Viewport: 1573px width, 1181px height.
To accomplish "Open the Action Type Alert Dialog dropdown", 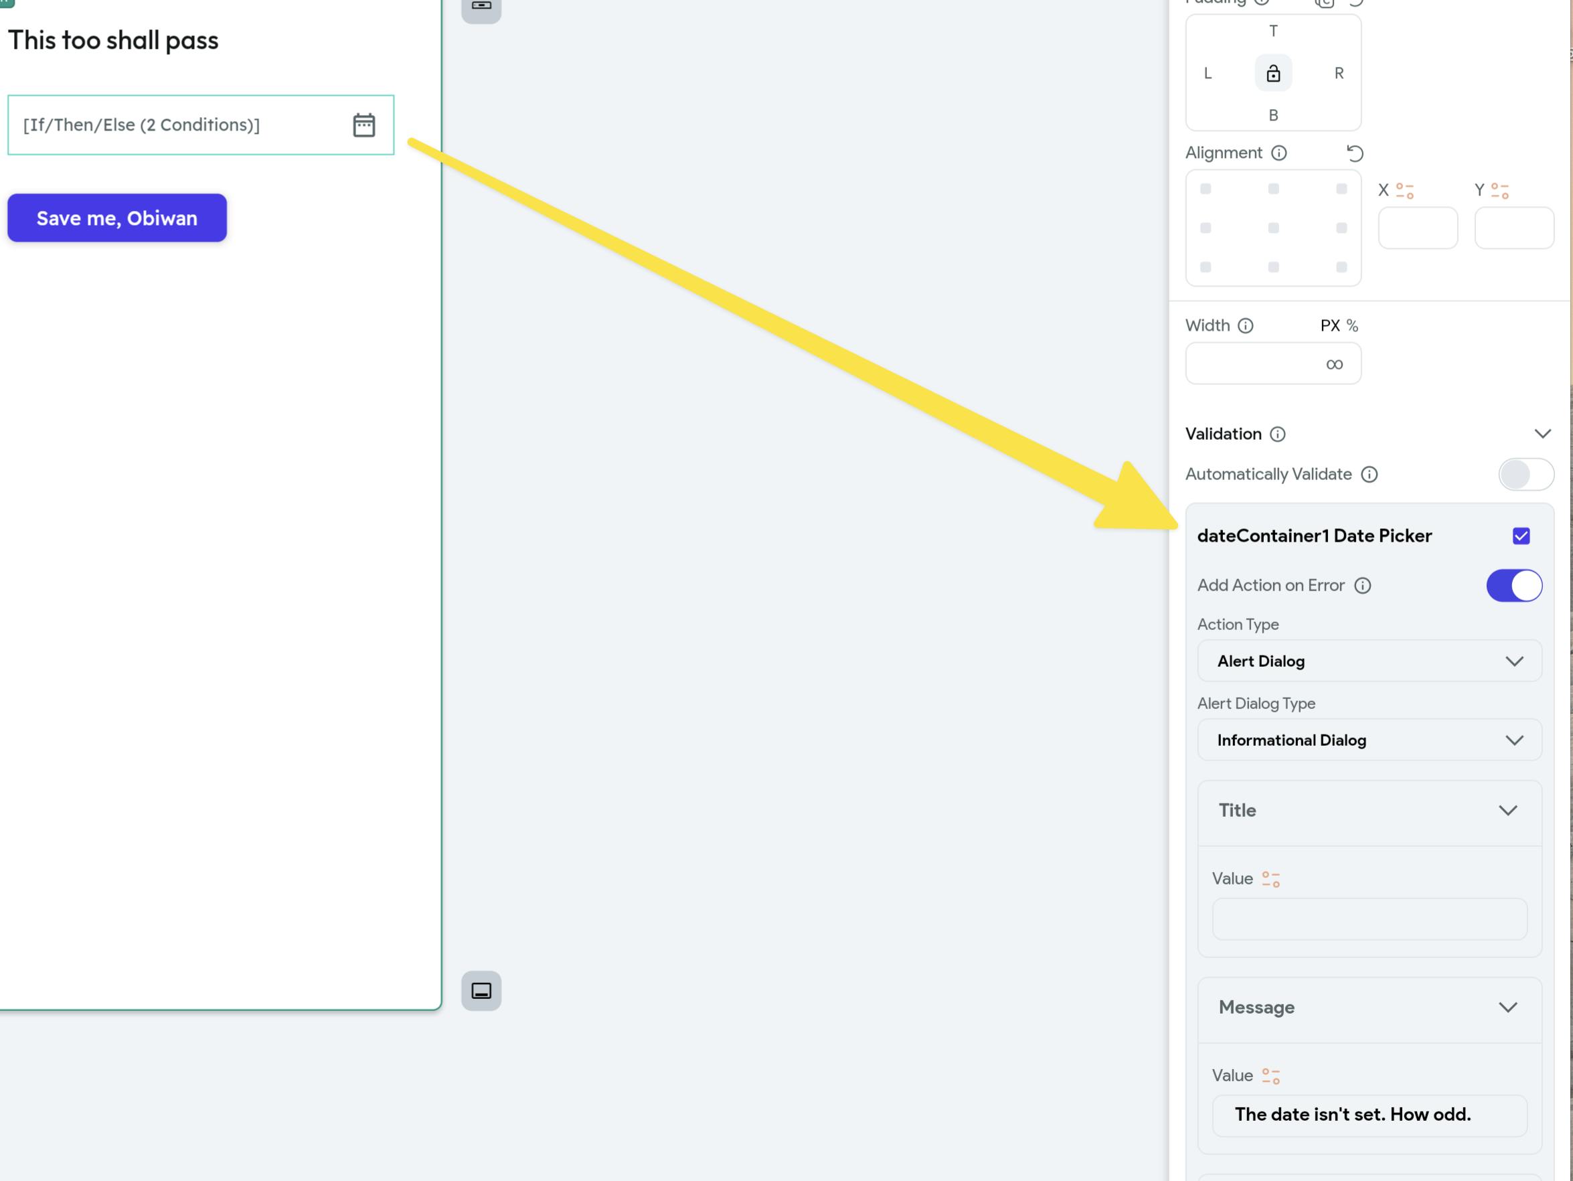I will click(1369, 661).
